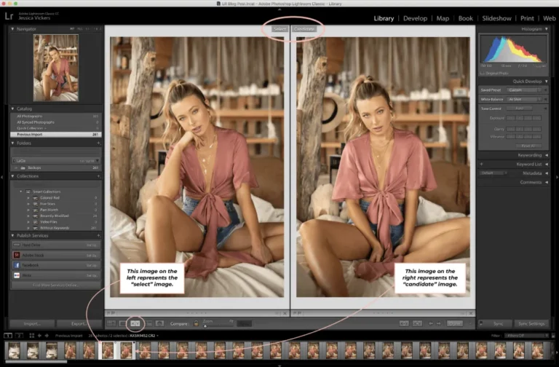Click the Done button in toolbar
The height and width of the screenshot is (367, 559).
tap(454, 323)
